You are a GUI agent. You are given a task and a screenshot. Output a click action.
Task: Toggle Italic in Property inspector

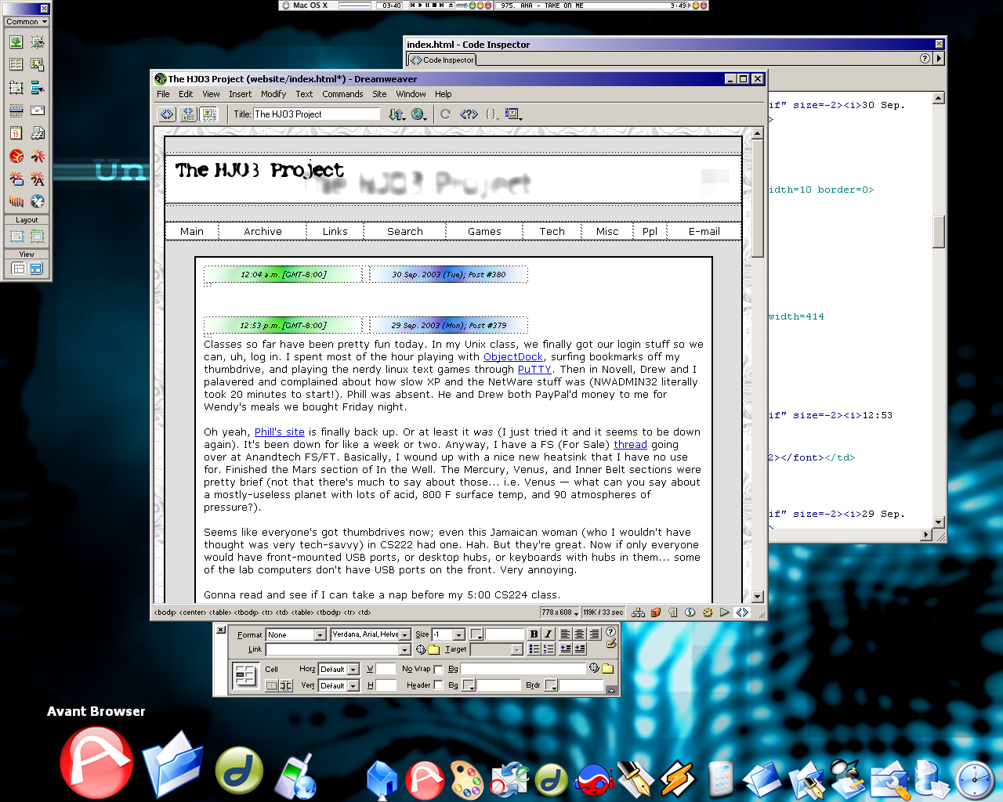coord(548,634)
